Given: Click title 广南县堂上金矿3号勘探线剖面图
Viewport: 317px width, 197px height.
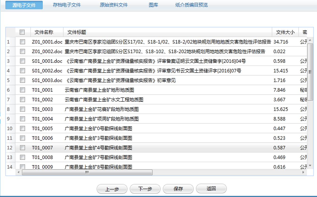Looking at the screenshot, I should (98, 138).
